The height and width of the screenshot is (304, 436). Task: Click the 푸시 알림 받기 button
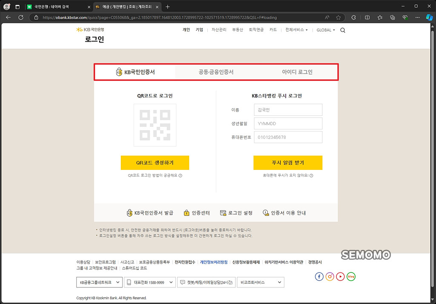click(x=288, y=163)
